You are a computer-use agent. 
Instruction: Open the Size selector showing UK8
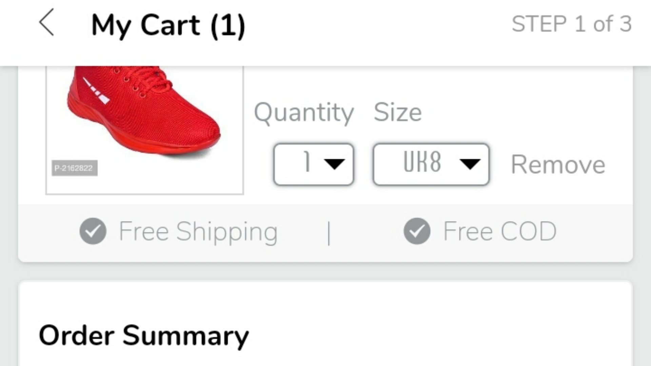coord(431,164)
